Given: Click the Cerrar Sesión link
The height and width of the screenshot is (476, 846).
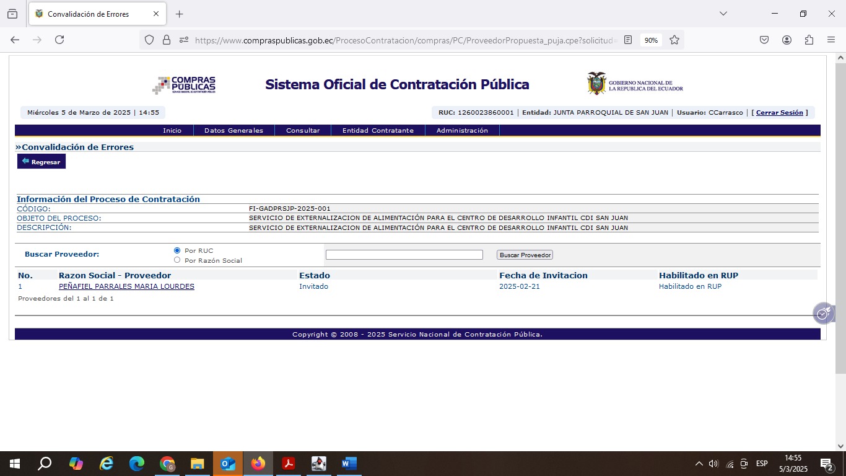Looking at the screenshot, I should [779, 113].
